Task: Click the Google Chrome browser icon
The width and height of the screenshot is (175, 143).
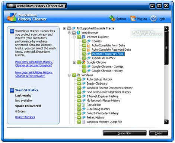Action: coord(83,62)
